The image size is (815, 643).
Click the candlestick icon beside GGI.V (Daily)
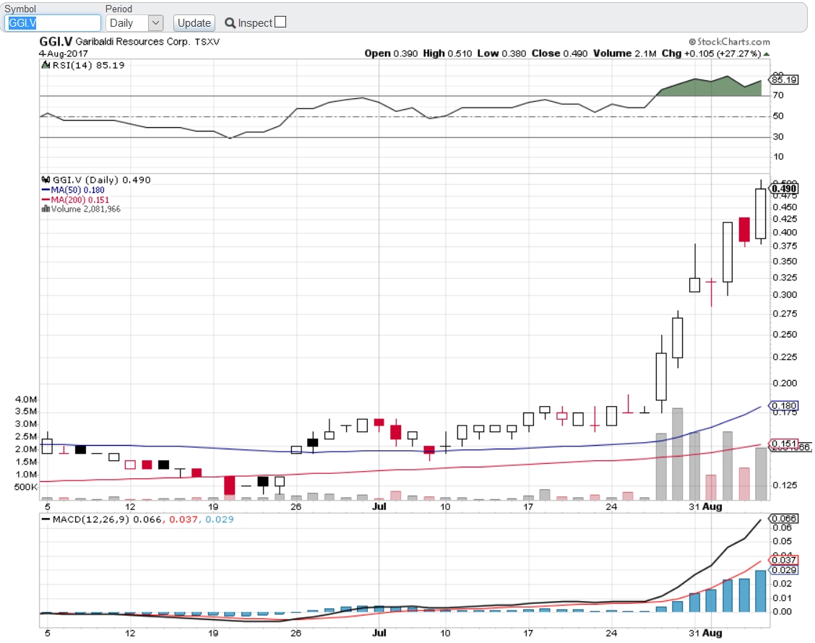click(45, 180)
